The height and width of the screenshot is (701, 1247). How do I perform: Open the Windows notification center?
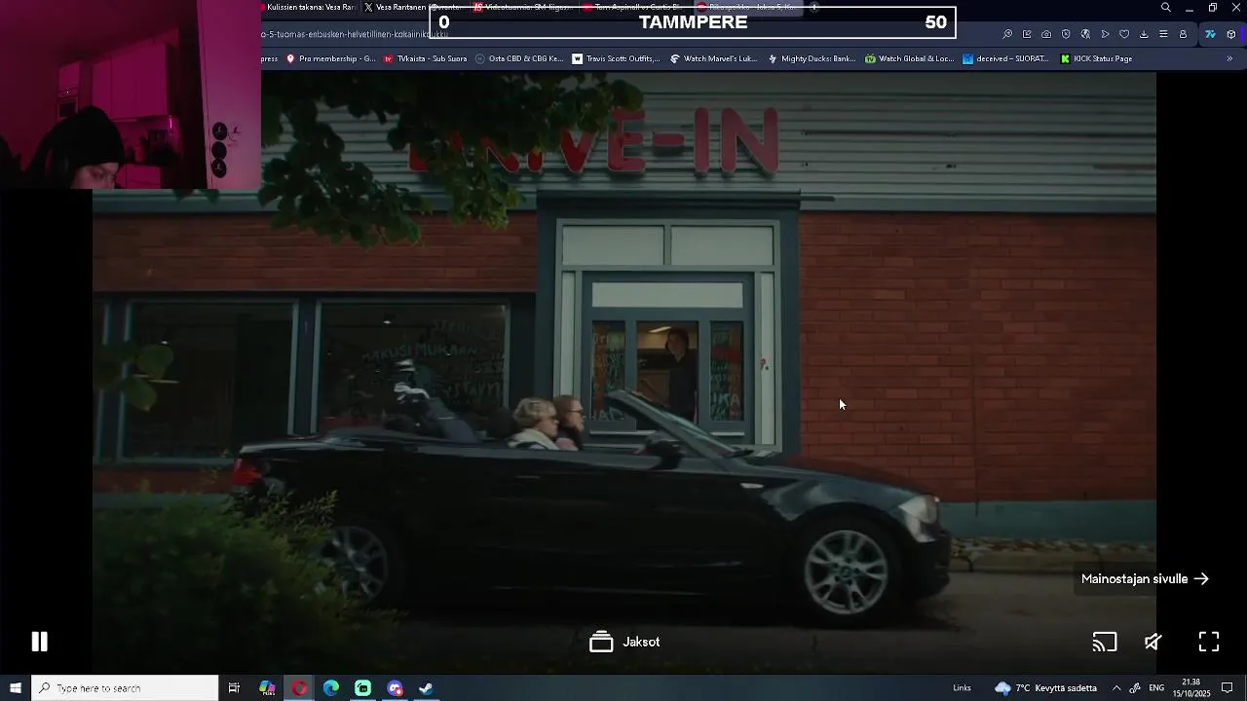pyautogui.click(x=1228, y=688)
